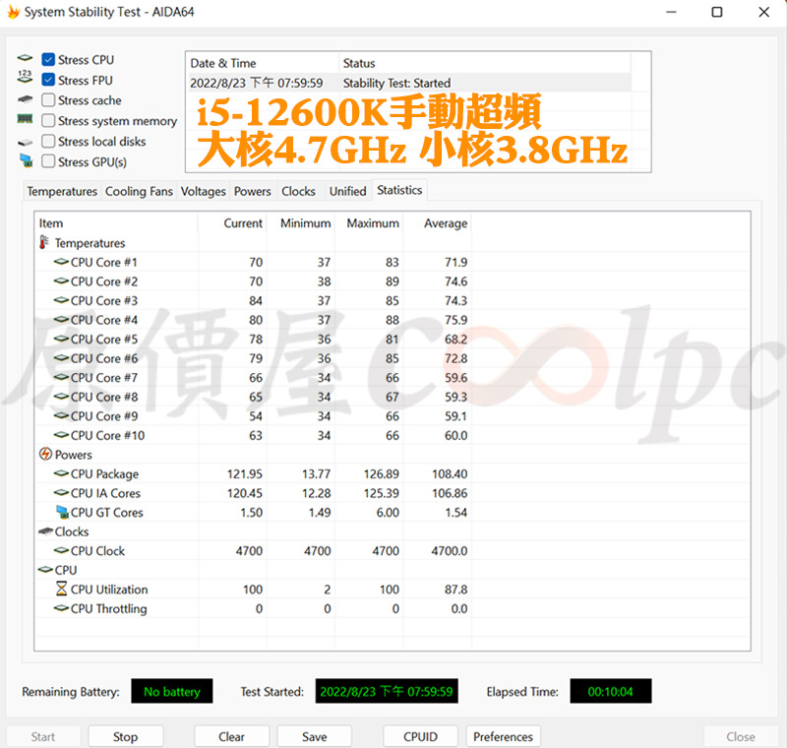Select the Statistics tab
The height and width of the screenshot is (748, 787).
(x=399, y=190)
